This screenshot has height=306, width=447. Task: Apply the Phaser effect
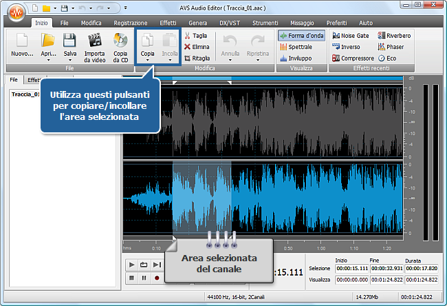click(x=391, y=47)
